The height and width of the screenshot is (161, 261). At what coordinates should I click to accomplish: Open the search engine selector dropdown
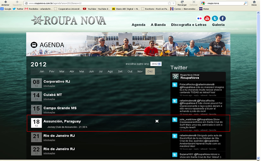click(x=203, y=3)
